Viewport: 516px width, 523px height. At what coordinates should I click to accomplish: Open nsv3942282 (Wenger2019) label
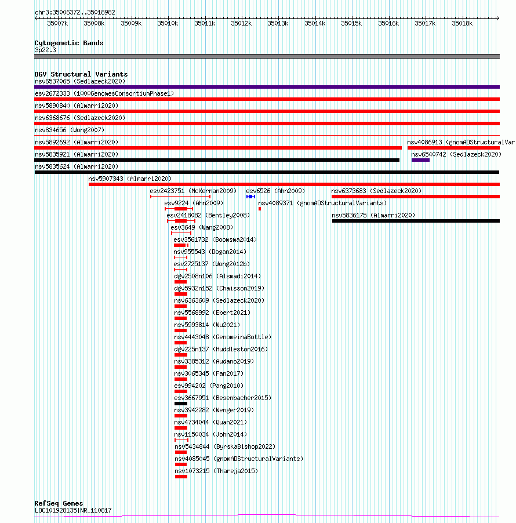214,411
